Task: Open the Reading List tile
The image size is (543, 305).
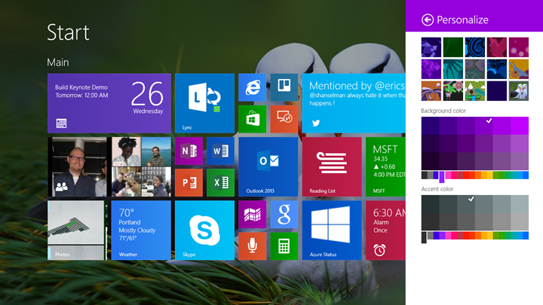Action: click(332, 166)
